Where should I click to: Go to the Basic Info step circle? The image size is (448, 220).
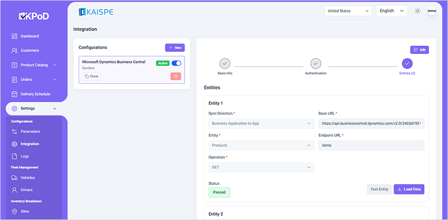pos(225,63)
